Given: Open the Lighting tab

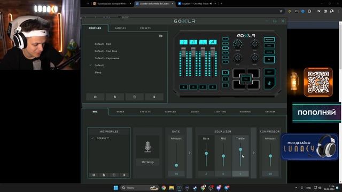Looking at the screenshot, I should [220, 111].
